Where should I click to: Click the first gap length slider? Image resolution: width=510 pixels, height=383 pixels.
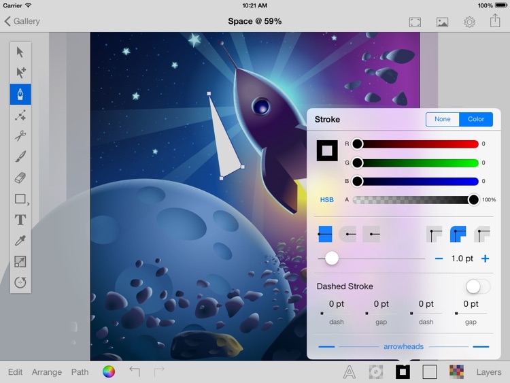pos(381,314)
